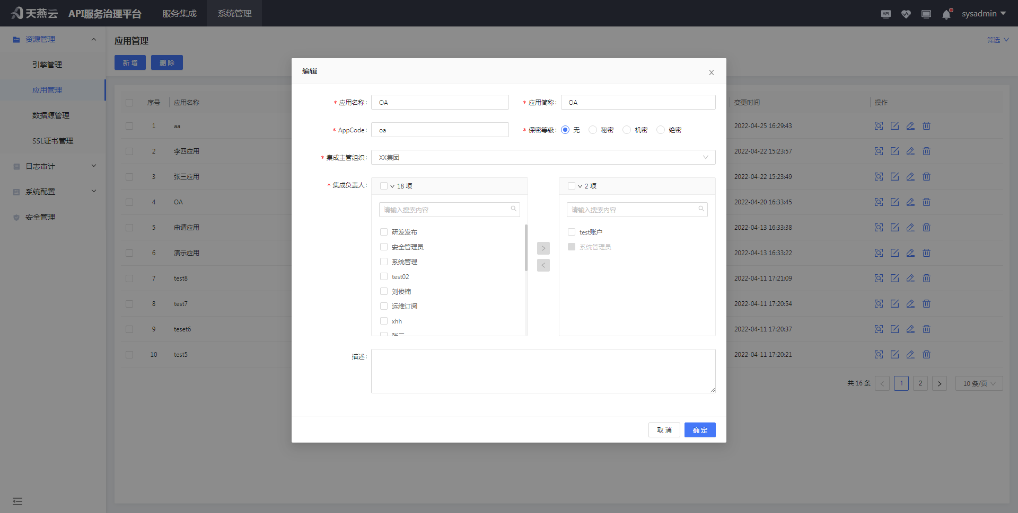Click the API monitor icon in header
The image size is (1018, 513).
coord(885,14)
